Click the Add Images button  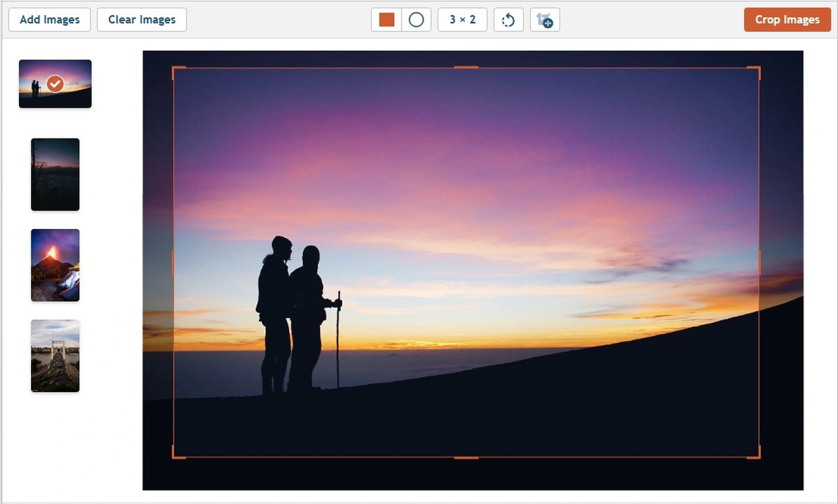coord(49,20)
